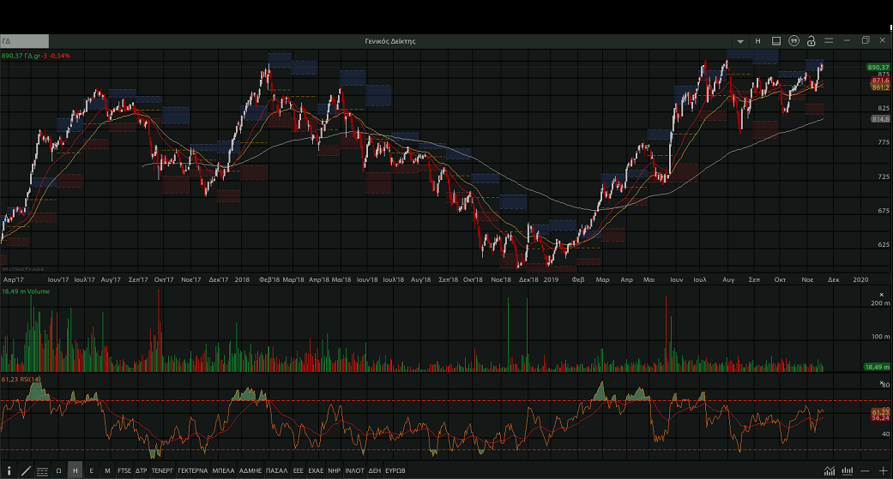
Task: Select the FTSE index tab
Action: [124, 470]
